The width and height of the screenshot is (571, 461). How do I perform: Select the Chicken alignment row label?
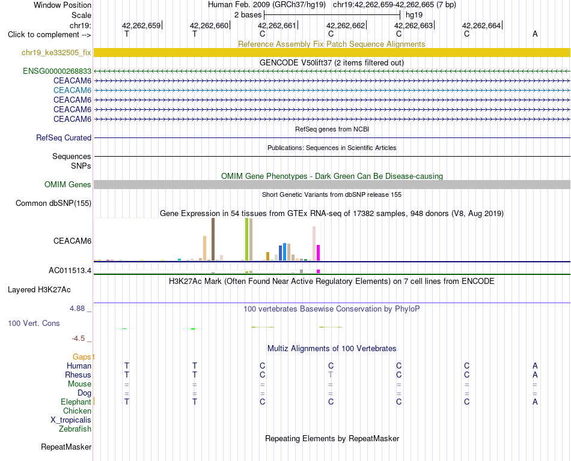click(77, 411)
